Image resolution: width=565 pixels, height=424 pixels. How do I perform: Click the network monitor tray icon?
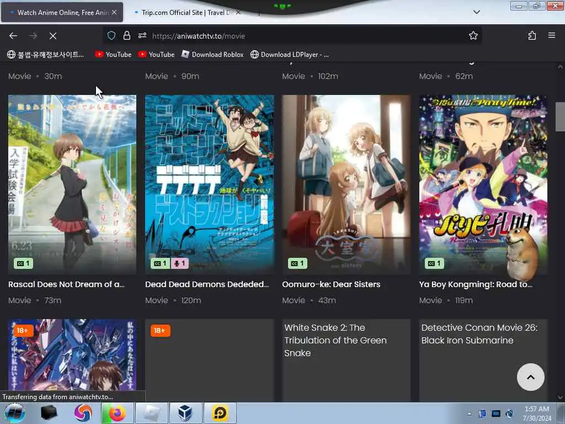496,414
